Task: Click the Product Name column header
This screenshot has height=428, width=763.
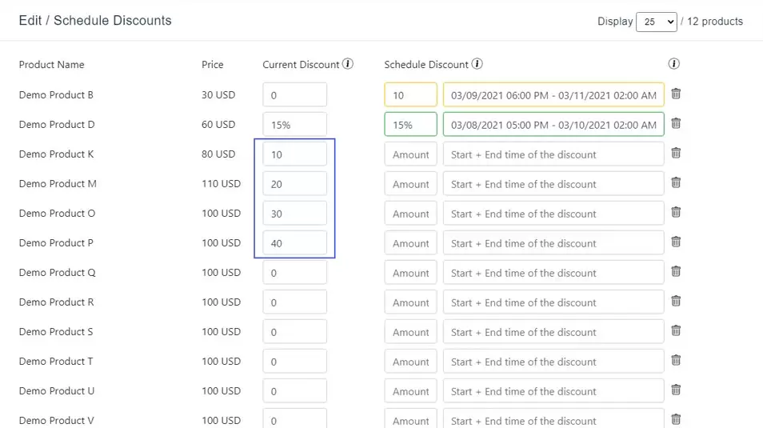Action: click(x=51, y=65)
